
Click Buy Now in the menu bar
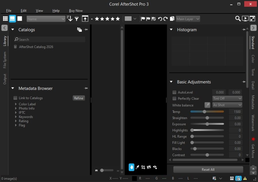pos(76,11)
